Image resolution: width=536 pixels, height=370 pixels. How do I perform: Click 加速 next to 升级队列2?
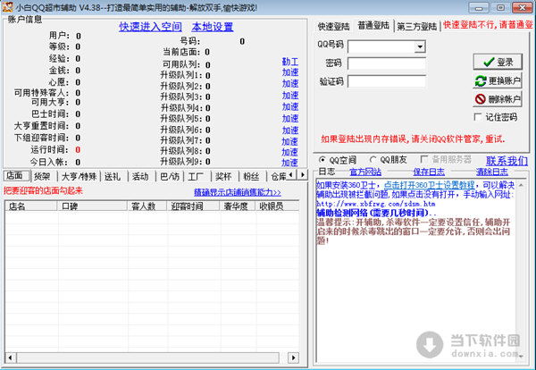pyautogui.click(x=290, y=84)
